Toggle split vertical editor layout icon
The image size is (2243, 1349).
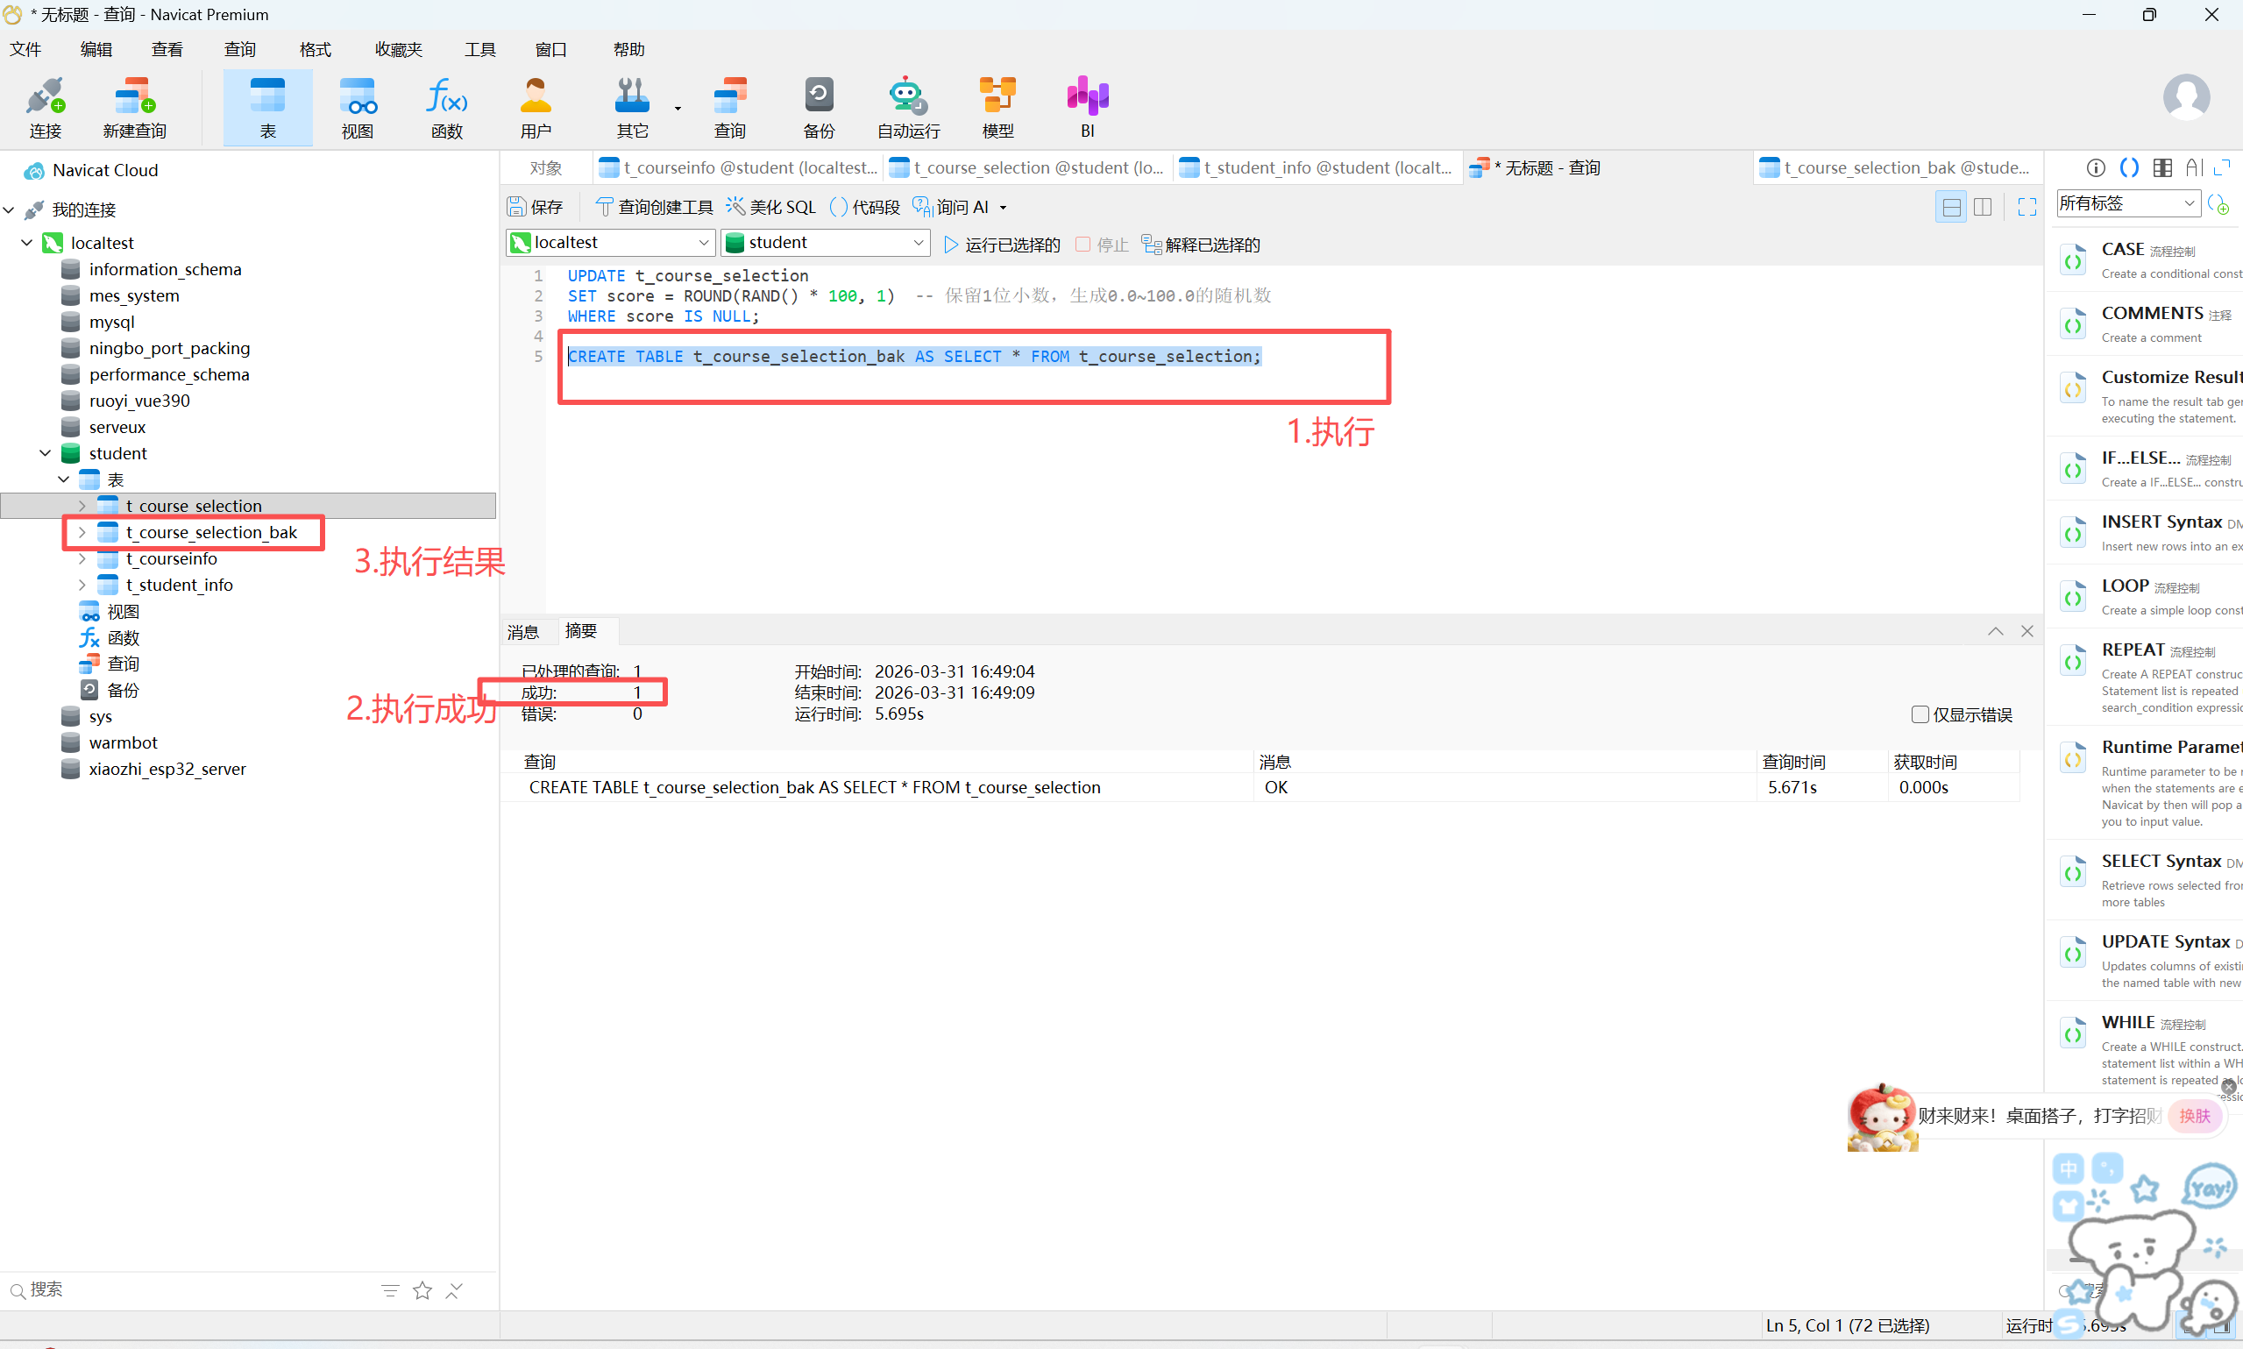[1982, 207]
